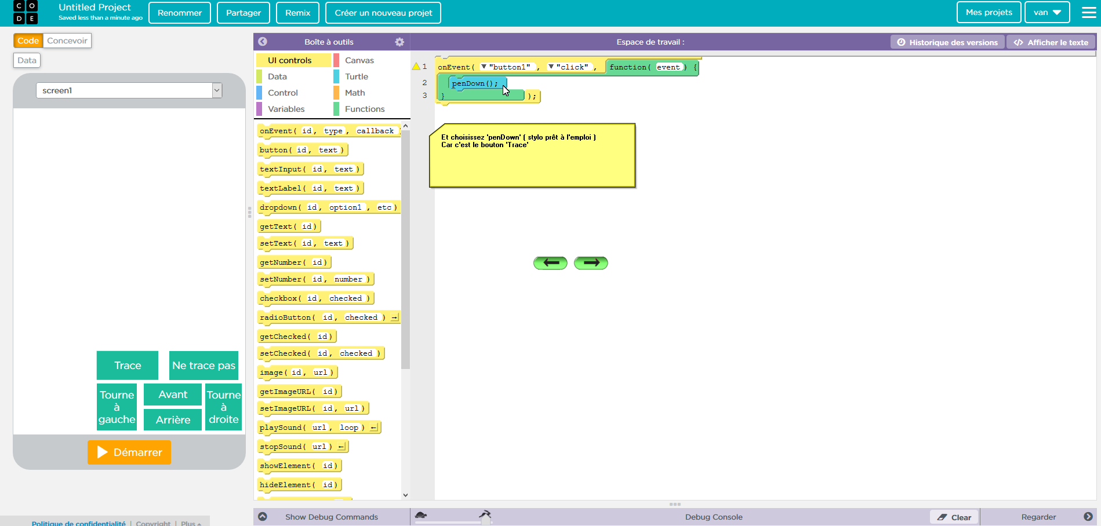
Task: Click the event parameter in function block
Action: (x=668, y=67)
